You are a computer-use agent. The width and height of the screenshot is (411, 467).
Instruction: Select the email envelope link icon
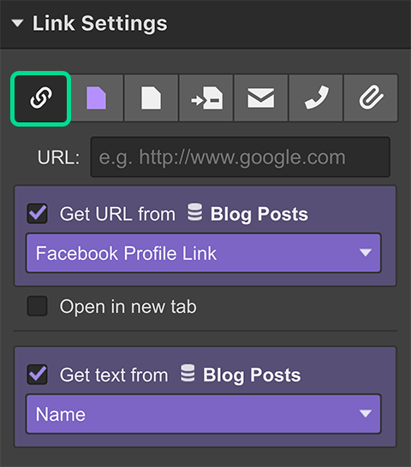[x=261, y=98]
